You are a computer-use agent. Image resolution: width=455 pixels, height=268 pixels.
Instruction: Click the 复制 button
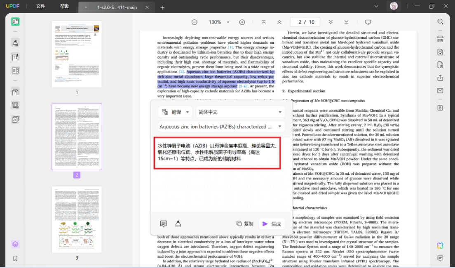tap(245, 223)
